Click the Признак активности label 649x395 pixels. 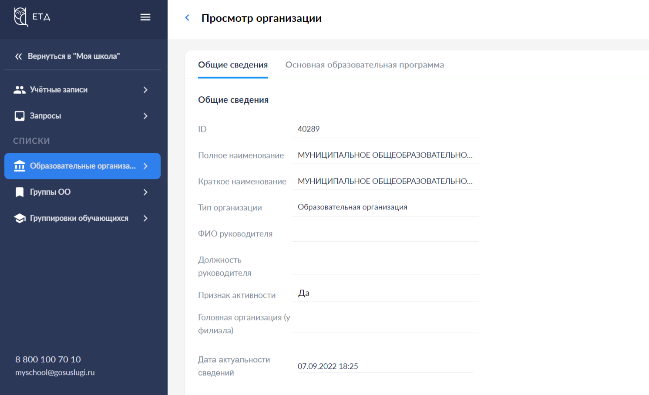(x=237, y=295)
